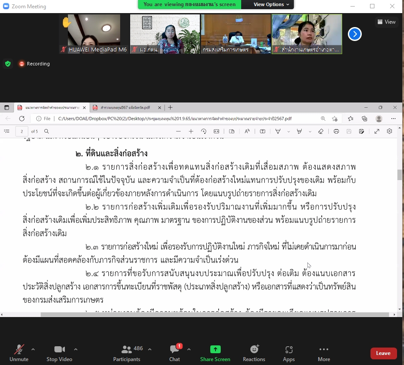This screenshot has width=404, height=365.
Task: Show the Participants list
Action: pos(127,352)
